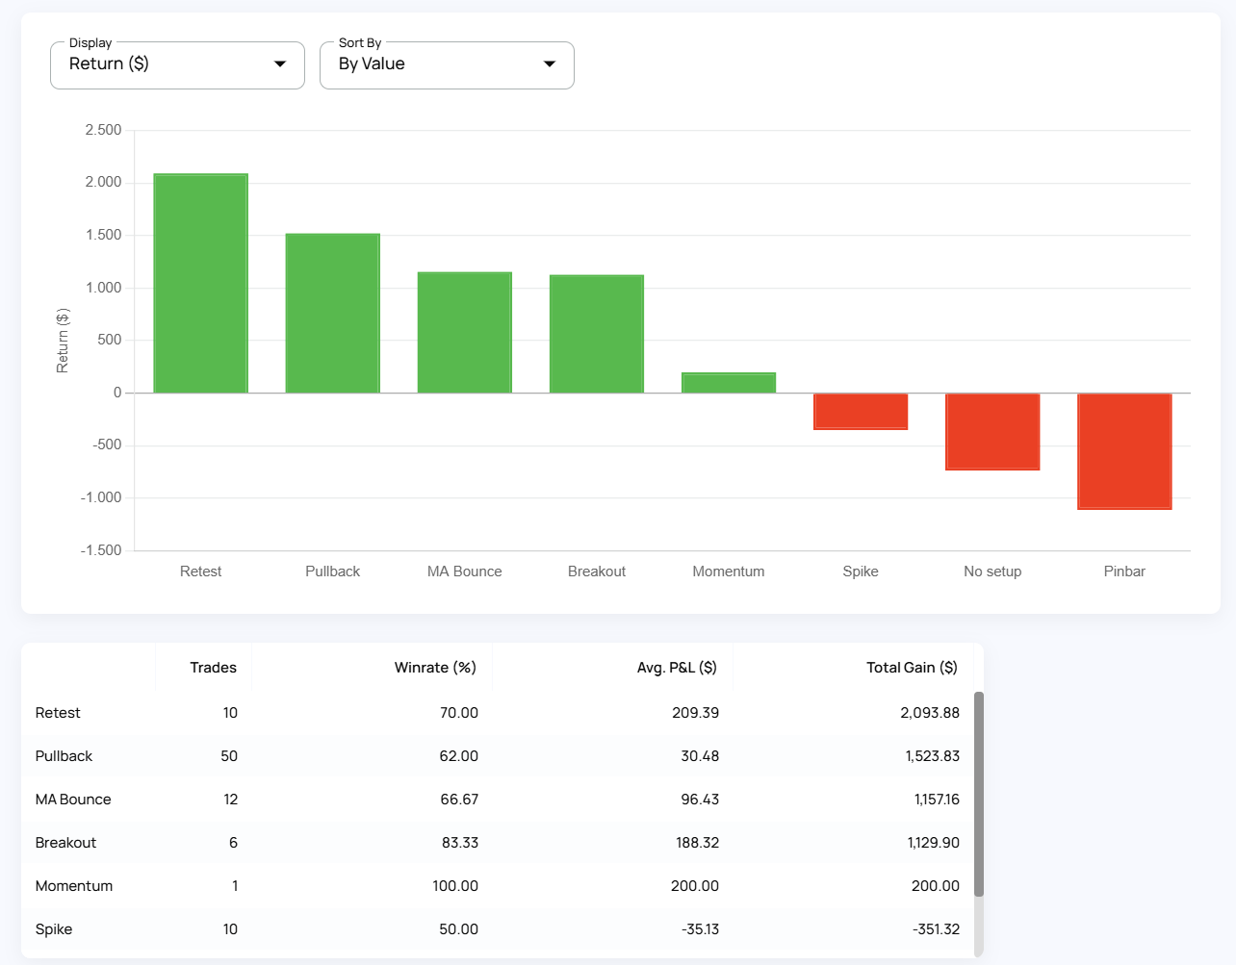The width and height of the screenshot is (1236, 965).
Task: Open the Sort By dropdown
Action: coord(447,64)
